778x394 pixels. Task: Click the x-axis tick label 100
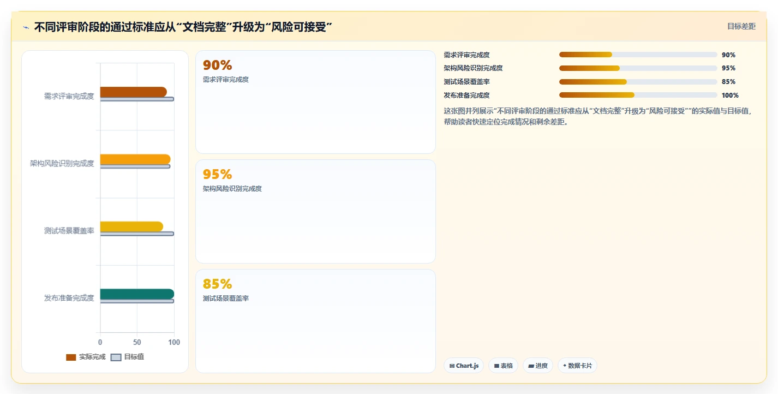pyautogui.click(x=174, y=342)
